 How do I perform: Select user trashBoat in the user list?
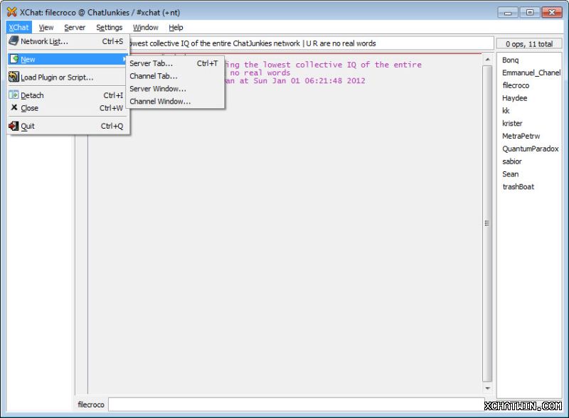tap(518, 187)
